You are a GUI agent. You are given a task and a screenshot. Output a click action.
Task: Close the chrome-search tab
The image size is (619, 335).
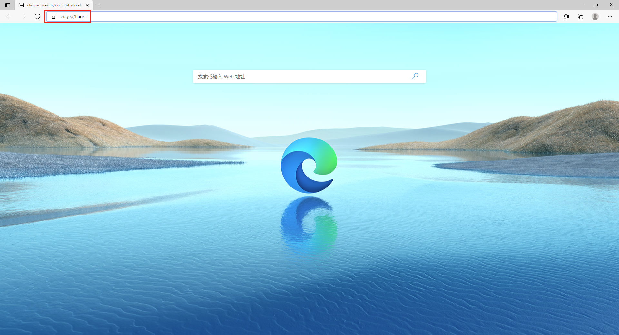click(87, 5)
